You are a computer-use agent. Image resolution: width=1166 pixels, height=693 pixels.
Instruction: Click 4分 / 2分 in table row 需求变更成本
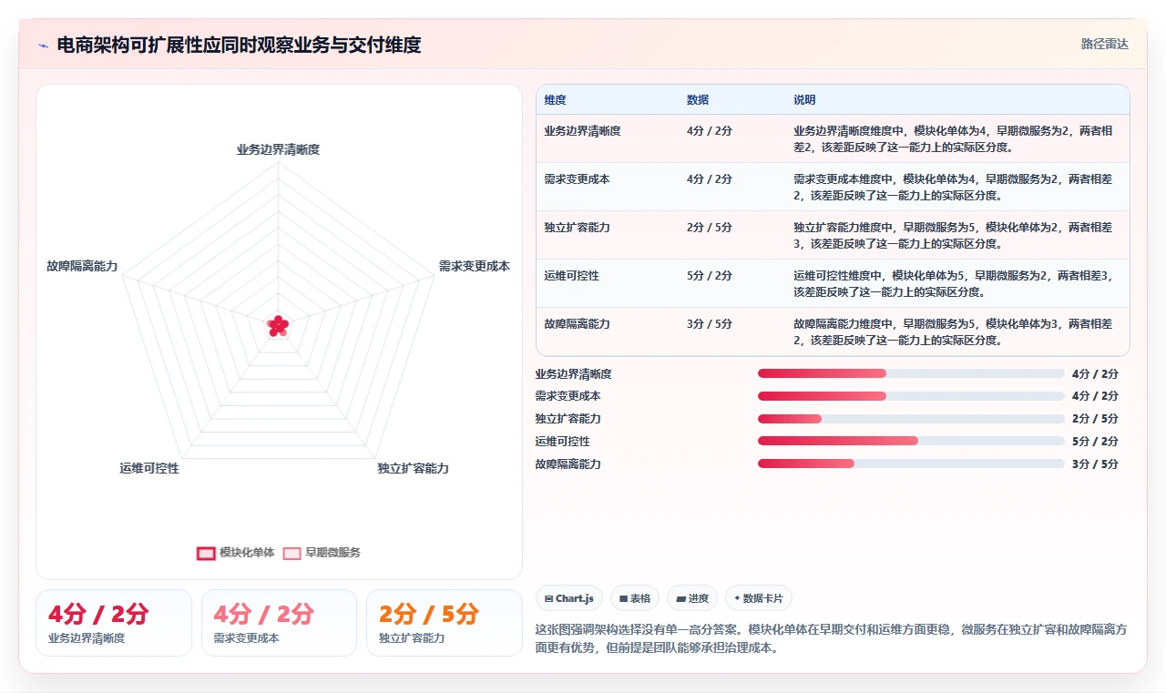pyautogui.click(x=710, y=179)
